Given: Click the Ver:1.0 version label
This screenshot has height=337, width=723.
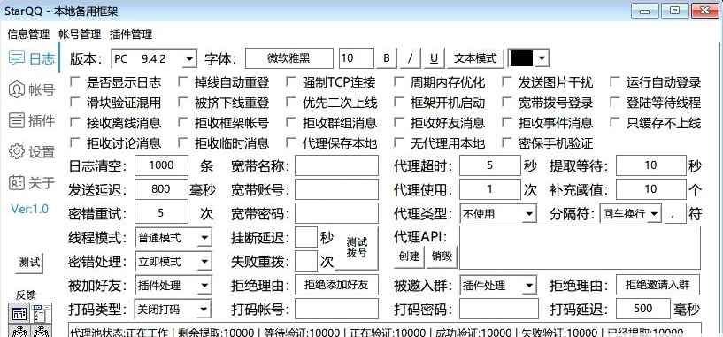Looking at the screenshot, I should (29, 210).
